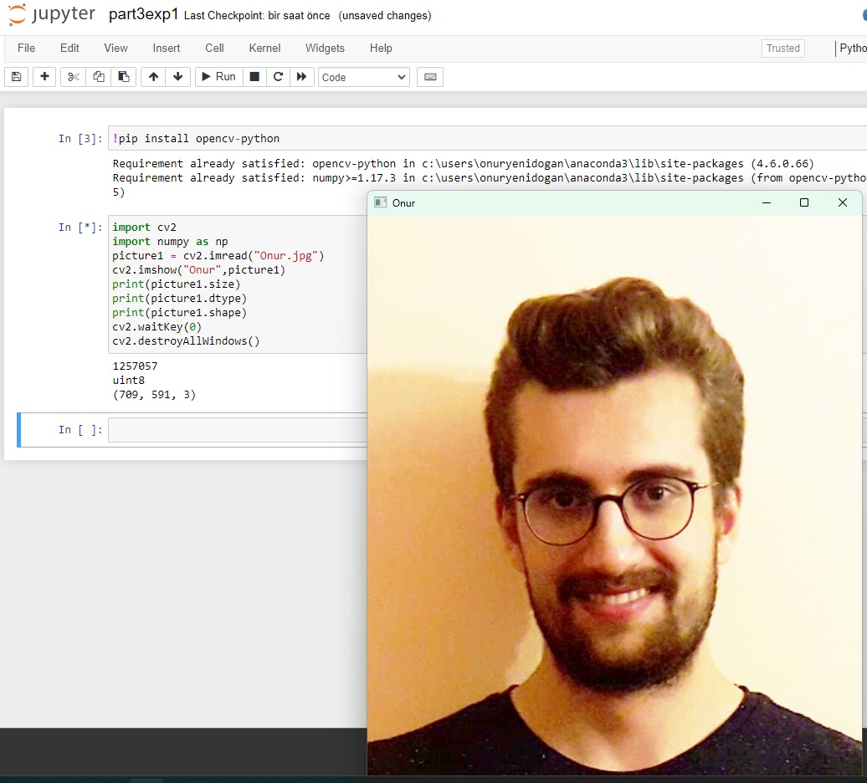
Task: Rename the notebook title part3exp1
Action: pos(143,14)
